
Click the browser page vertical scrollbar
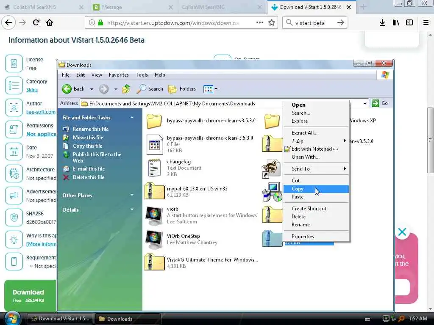430,140
